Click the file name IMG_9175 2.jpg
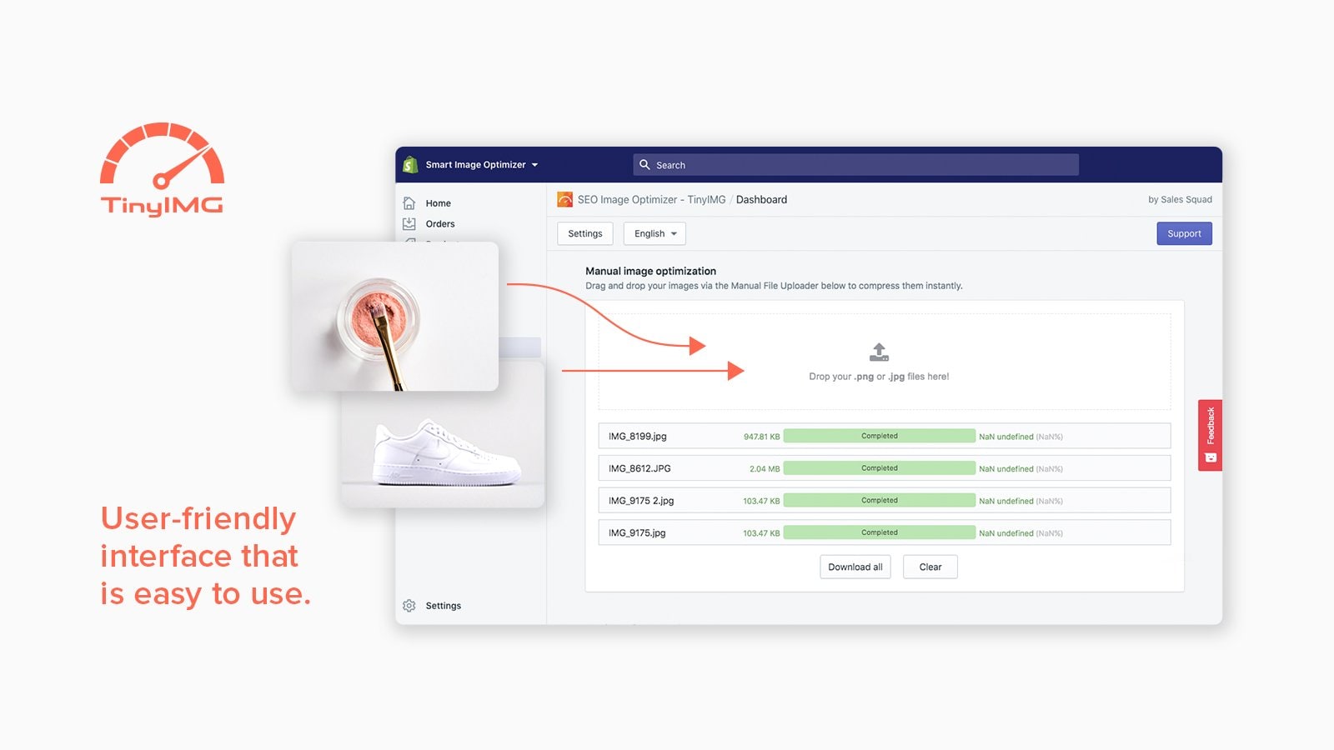1334x750 pixels. point(641,501)
